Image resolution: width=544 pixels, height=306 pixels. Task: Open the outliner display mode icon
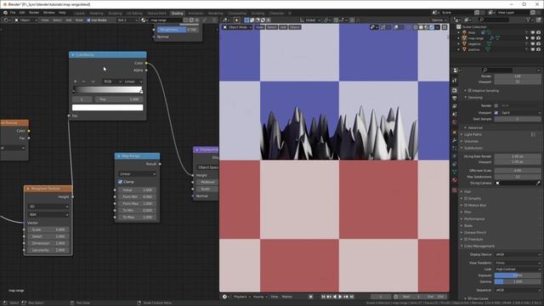click(467, 20)
